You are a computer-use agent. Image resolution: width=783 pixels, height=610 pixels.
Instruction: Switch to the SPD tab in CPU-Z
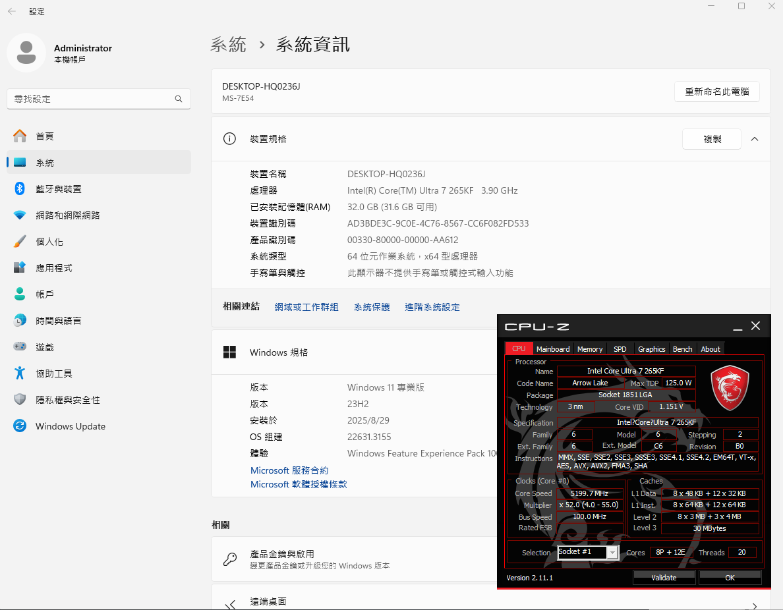[620, 349]
